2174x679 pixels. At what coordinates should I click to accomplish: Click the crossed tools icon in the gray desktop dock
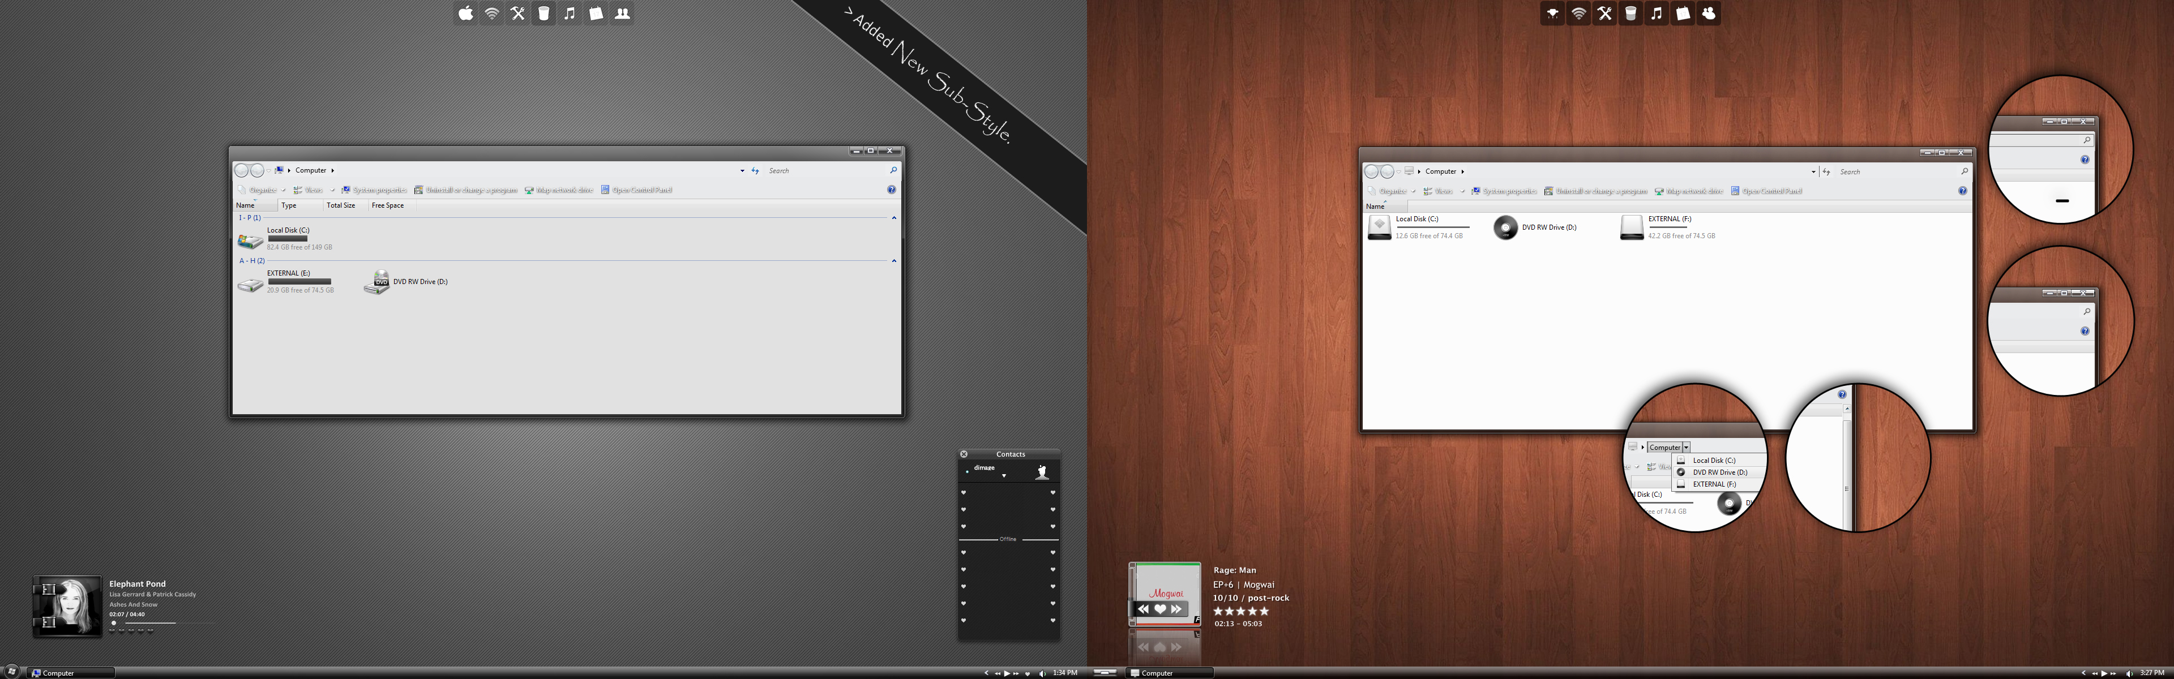click(x=518, y=14)
